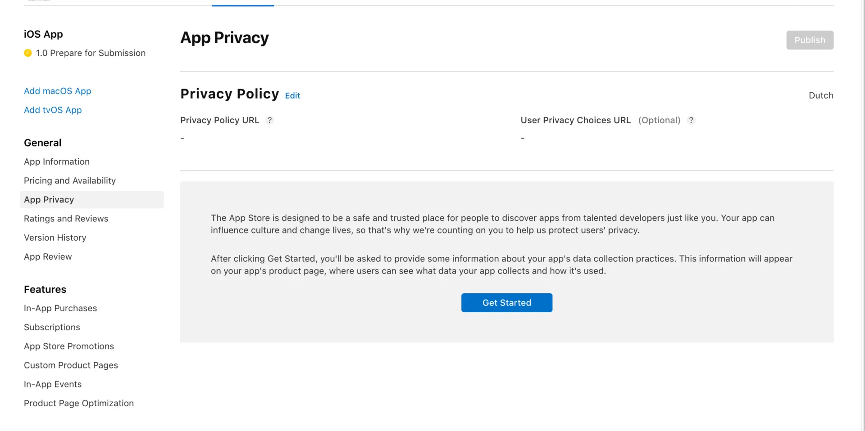Click the iOS App heading
Viewport: 865px width, 431px height.
point(43,34)
